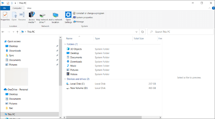
Task: Click the horizontal scrollbar left arrow
Action: (x=65, y=118)
